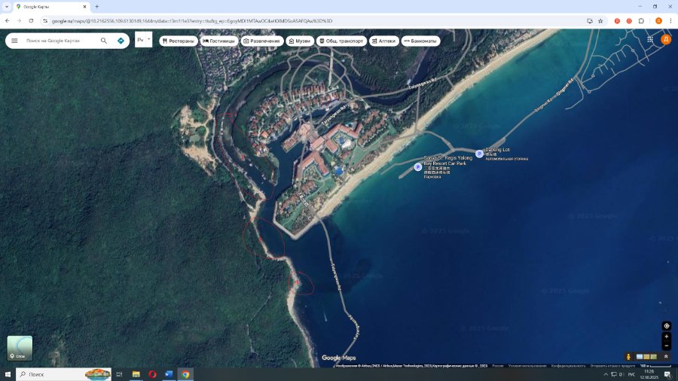The image size is (678, 381).
Task: Zoom out on the map
Action: [x=666, y=346]
